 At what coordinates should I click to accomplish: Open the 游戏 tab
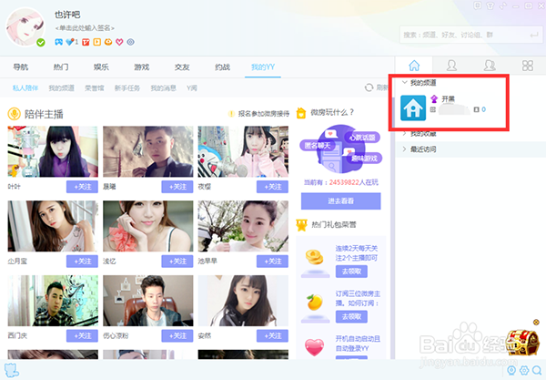(x=142, y=67)
